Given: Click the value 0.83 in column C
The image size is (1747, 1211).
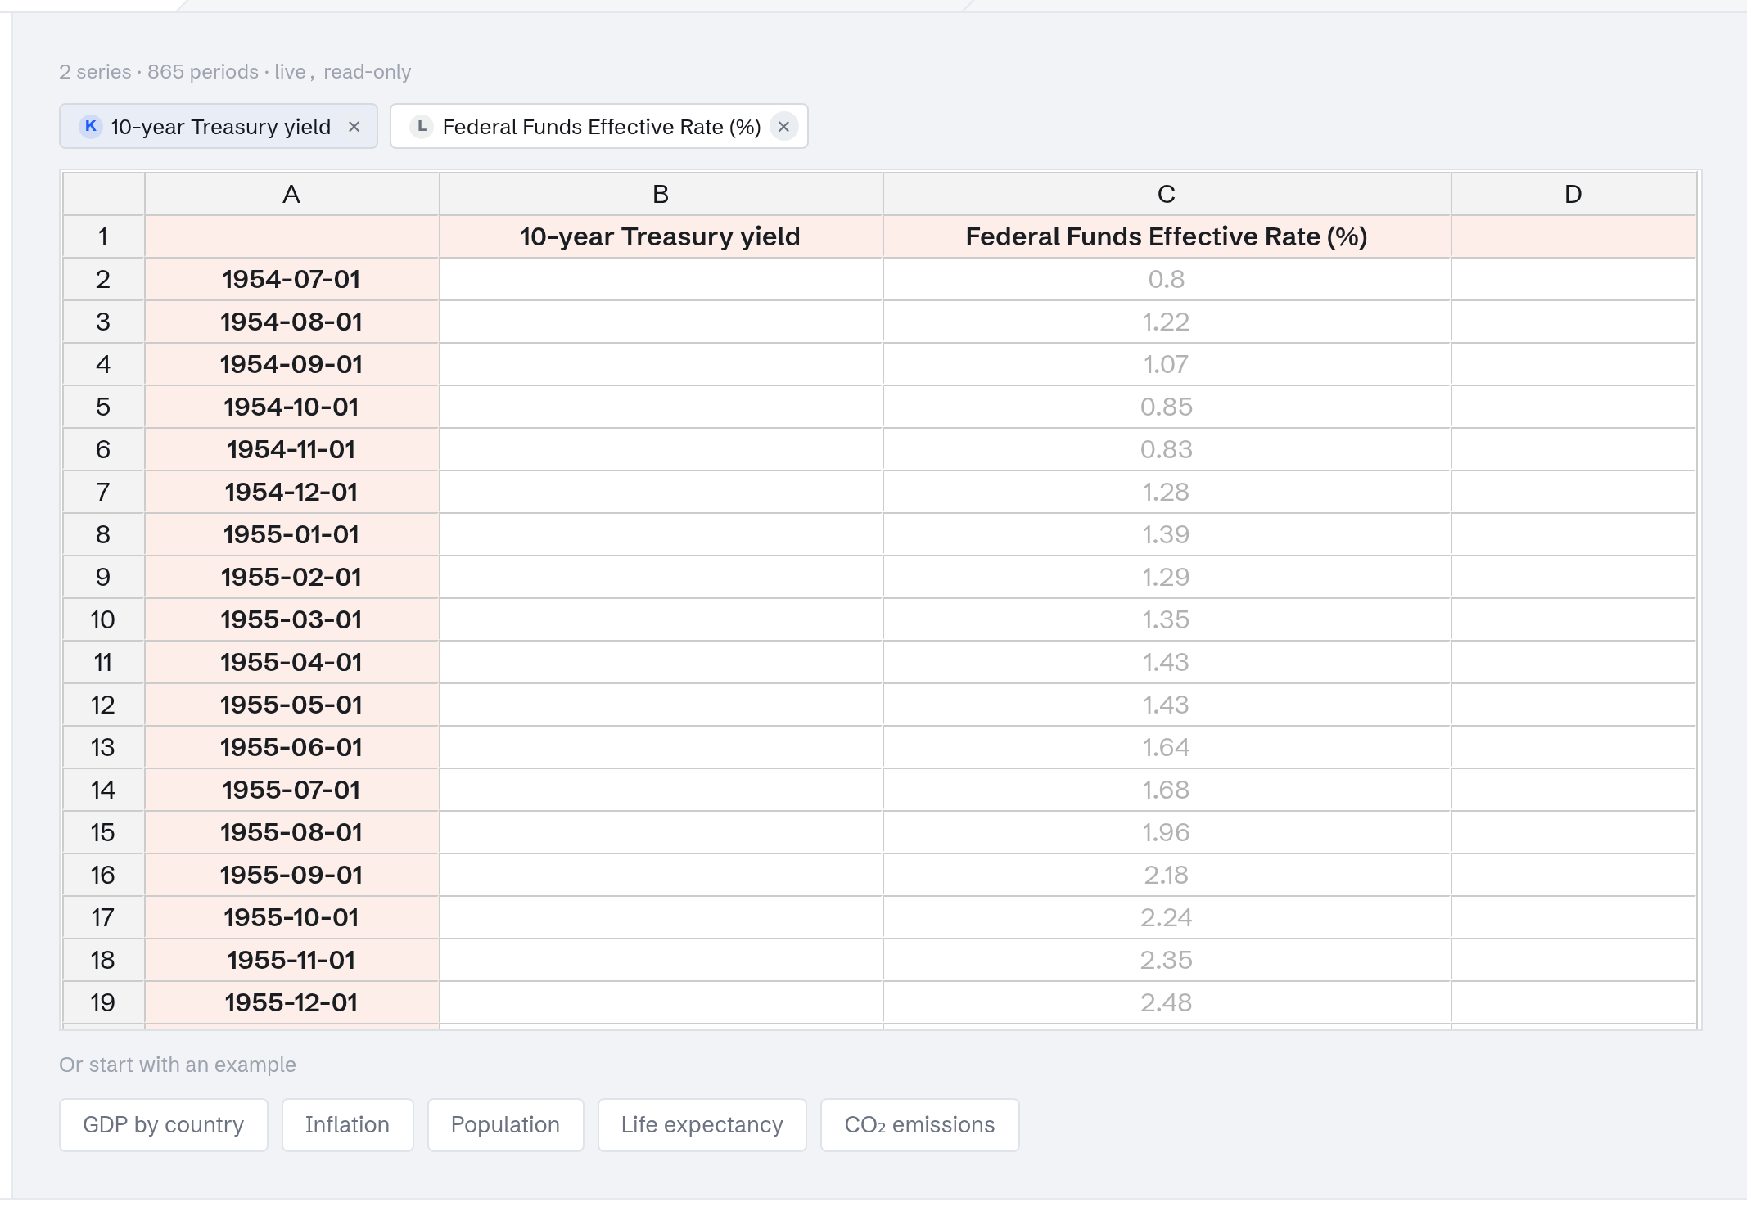Looking at the screenshot, I should [x=1167, y=450].
